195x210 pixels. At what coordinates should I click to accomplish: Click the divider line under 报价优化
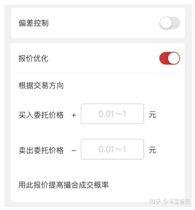pyautogui.click(x=98, y=73)
